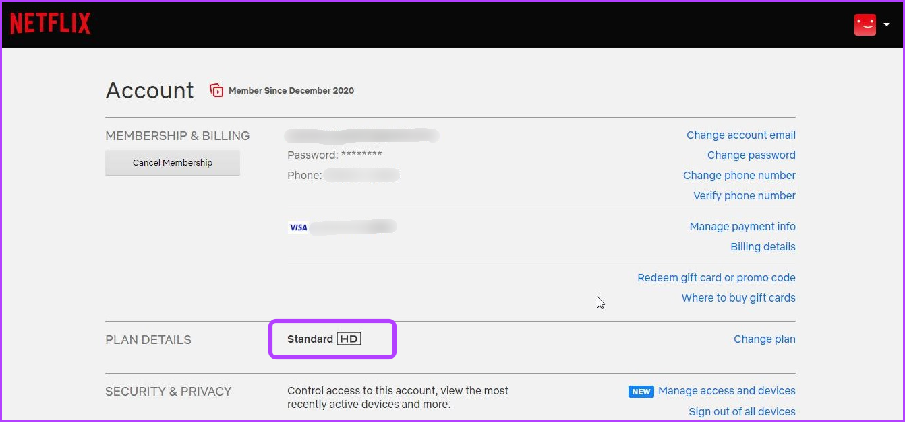Click Change password link
Image resolution: width=905 pixels, height=422 pixels.
point(751,155)
